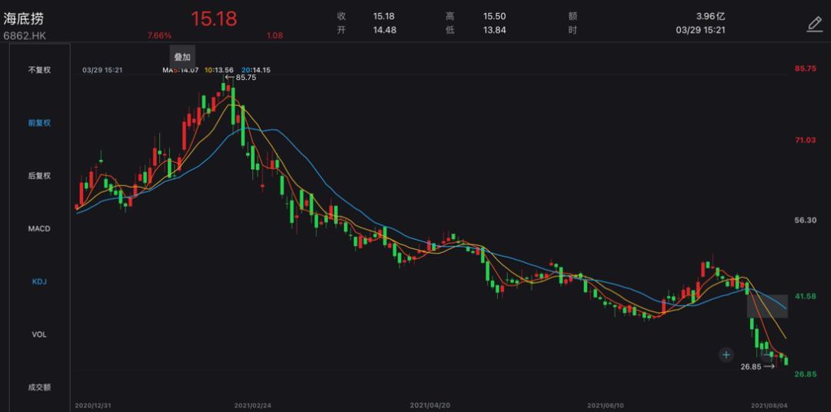This screenshot has height=412, width=831.
Task: Click the 26.85 low price arrow marker
Action: [x=757, y=367]
